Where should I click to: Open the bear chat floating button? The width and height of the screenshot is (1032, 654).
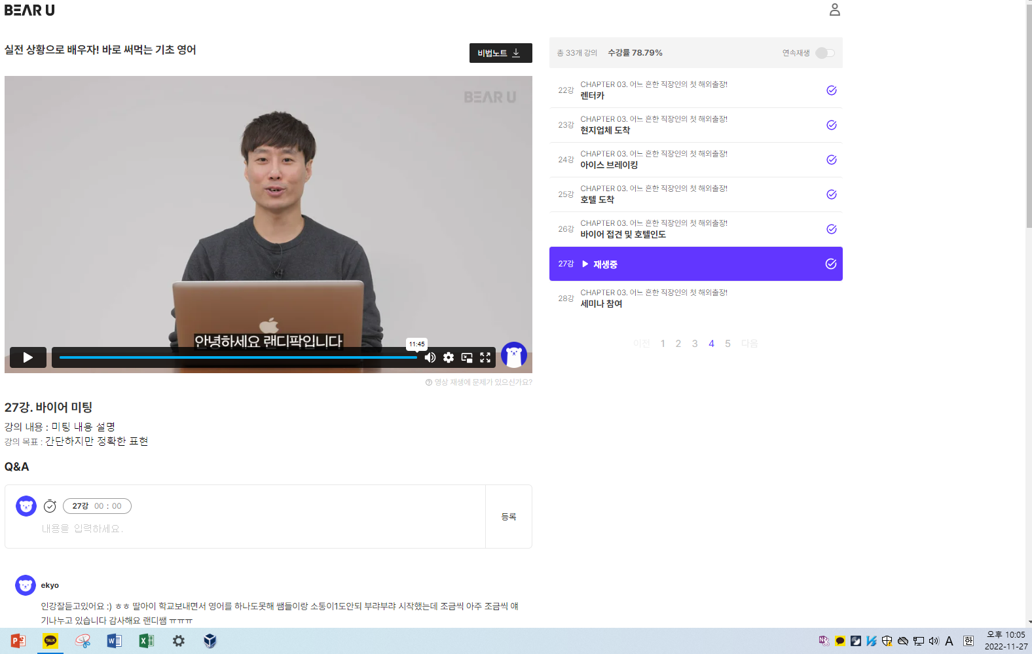pos(514,355)
